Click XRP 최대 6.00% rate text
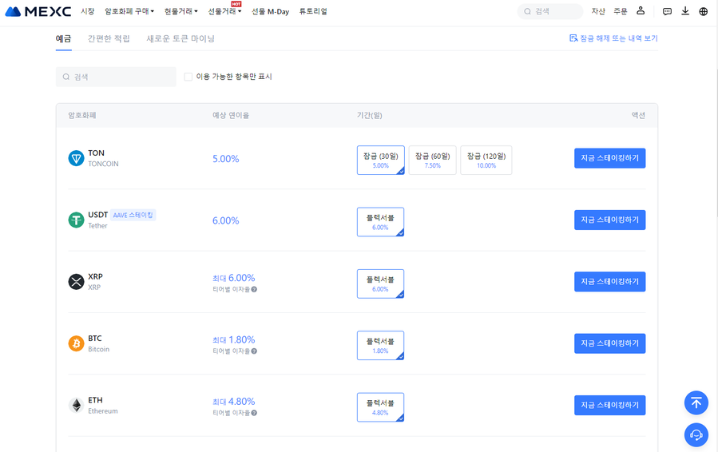The height and width of the screenshot is (452, 718). [x=233, y=278]
